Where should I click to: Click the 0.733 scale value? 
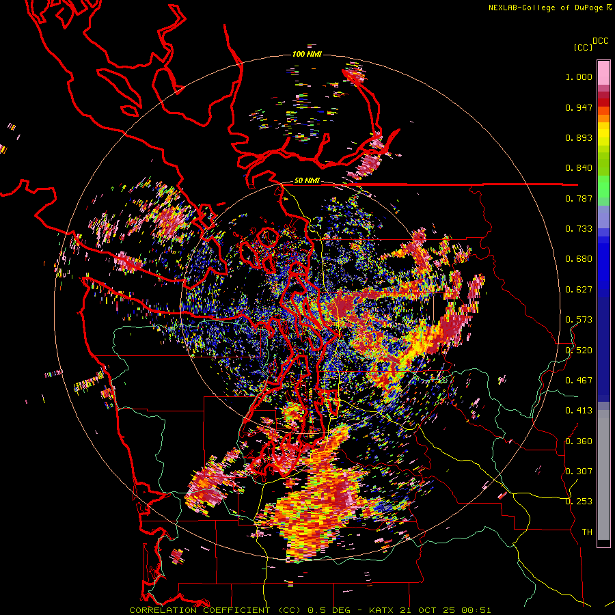(579, 229)
